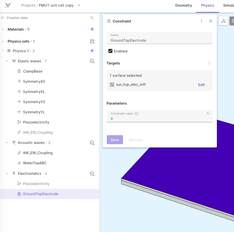
Task: Click the add physics set icon
Action: pyautogui.click(x=92, y=41)
